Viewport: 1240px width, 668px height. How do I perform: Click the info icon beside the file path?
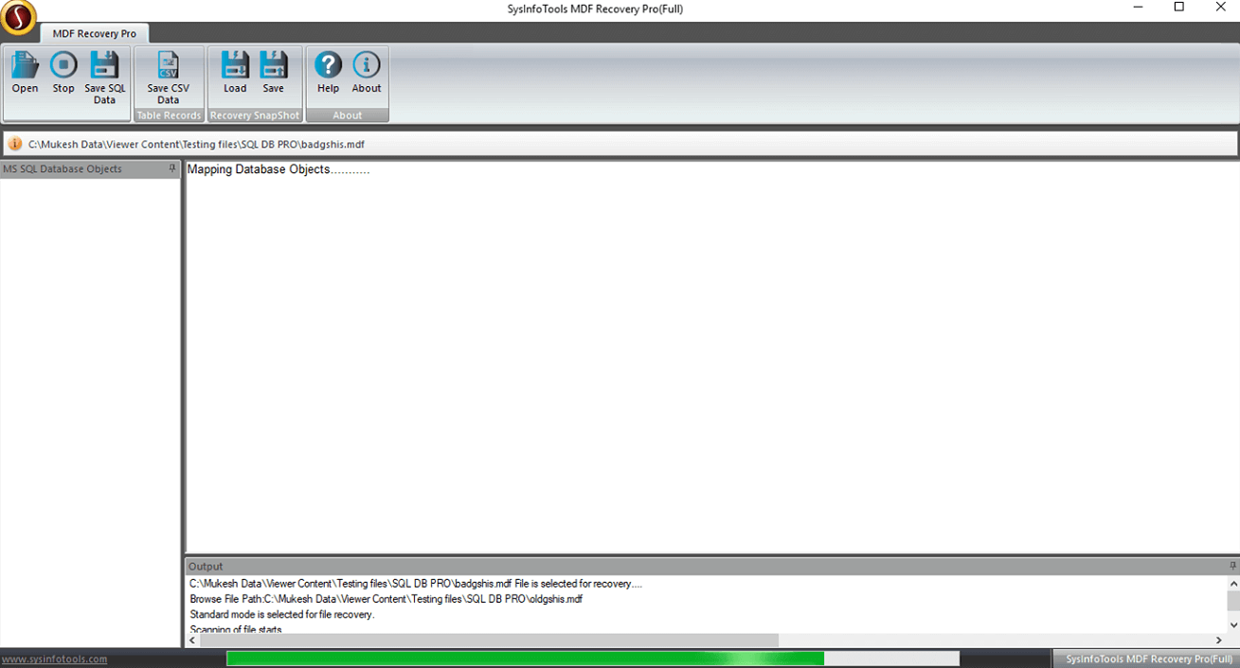tap(15, 145)
